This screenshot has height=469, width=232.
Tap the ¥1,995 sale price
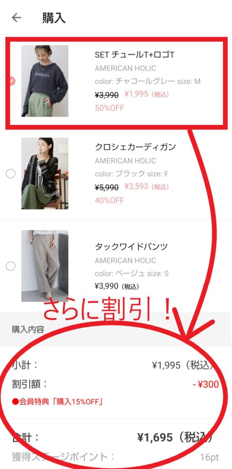[136, 94]
